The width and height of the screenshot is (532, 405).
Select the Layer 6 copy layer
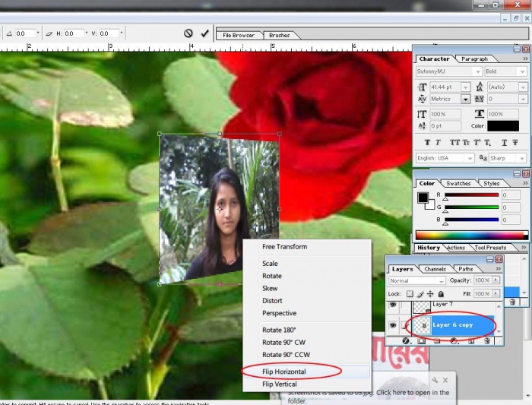454,325
